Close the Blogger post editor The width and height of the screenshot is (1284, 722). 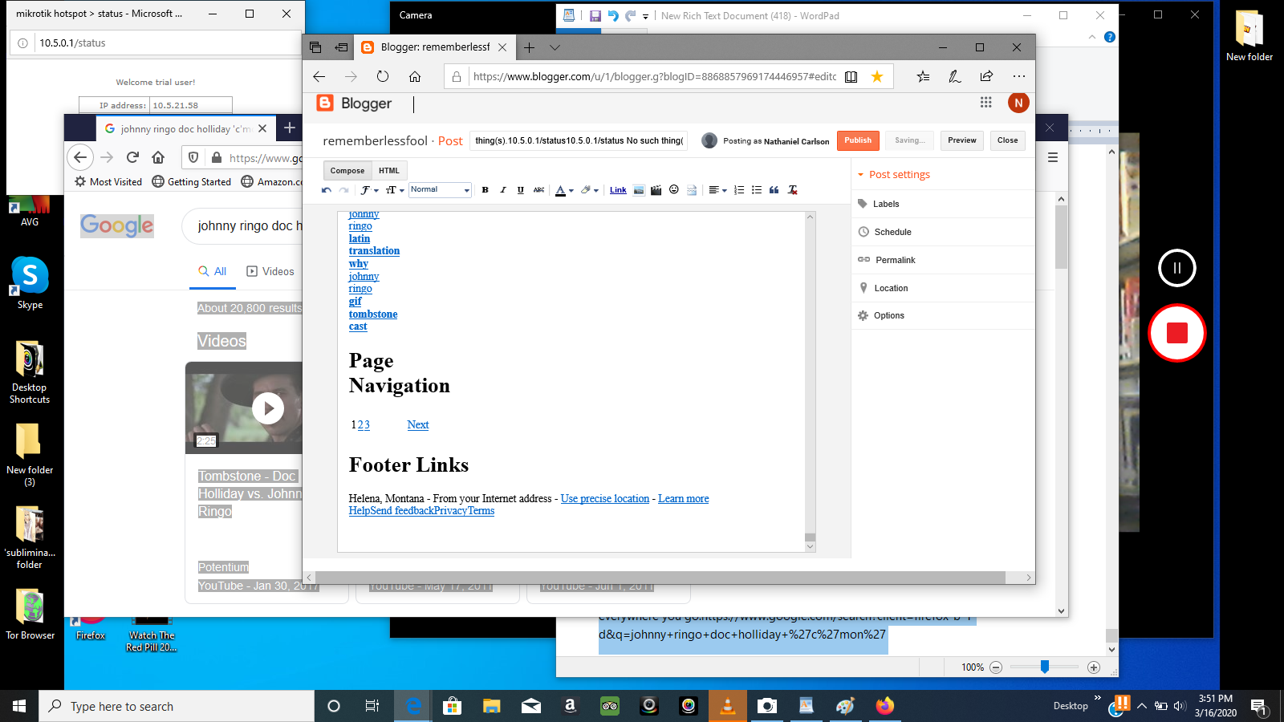tap(1008, 140)
